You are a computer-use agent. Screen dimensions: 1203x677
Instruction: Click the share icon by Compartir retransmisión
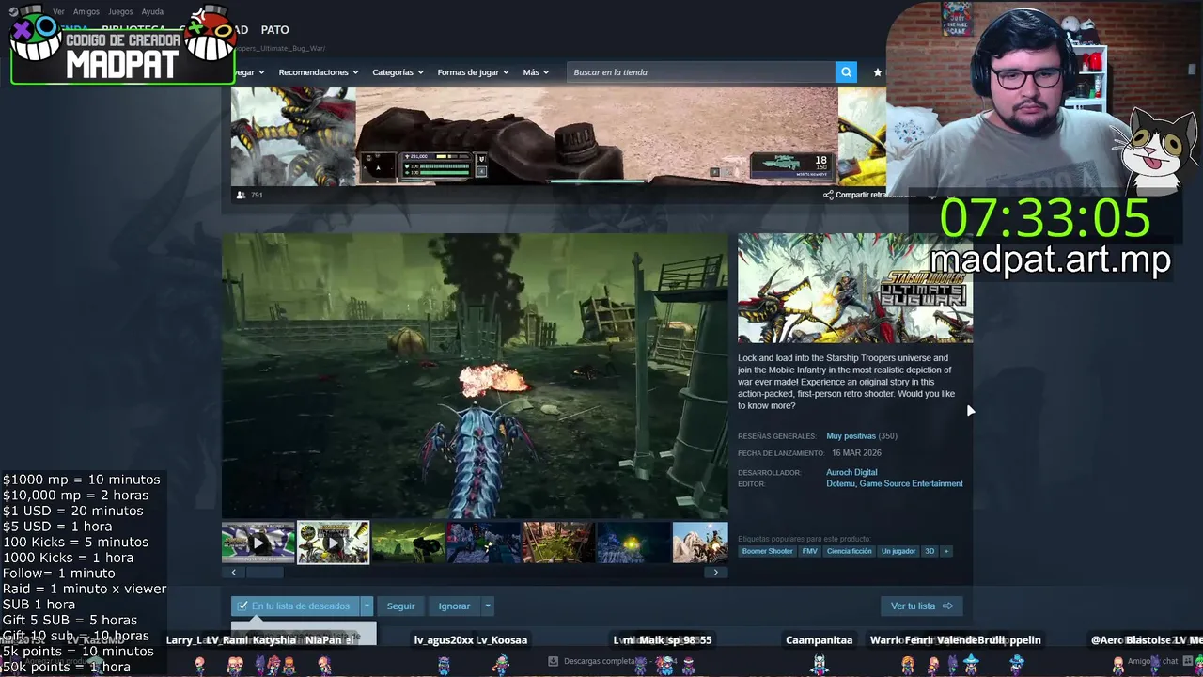[x=828, y=195]
